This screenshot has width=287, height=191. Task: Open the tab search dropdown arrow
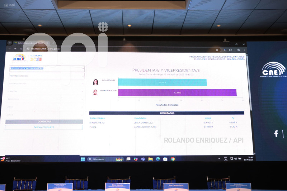[10, 43]
